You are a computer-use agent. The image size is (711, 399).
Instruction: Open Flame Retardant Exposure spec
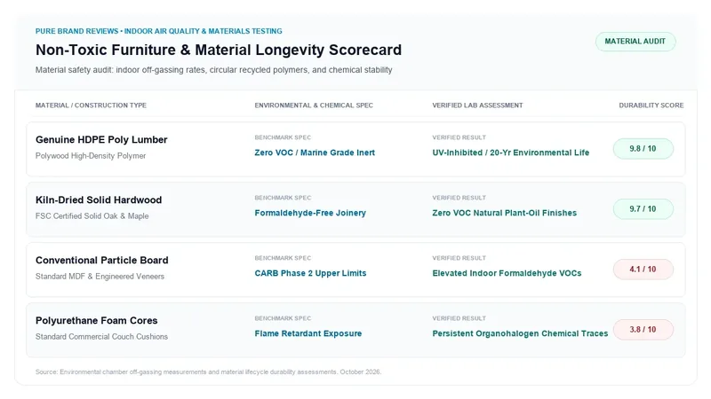[x=308, y=333]
